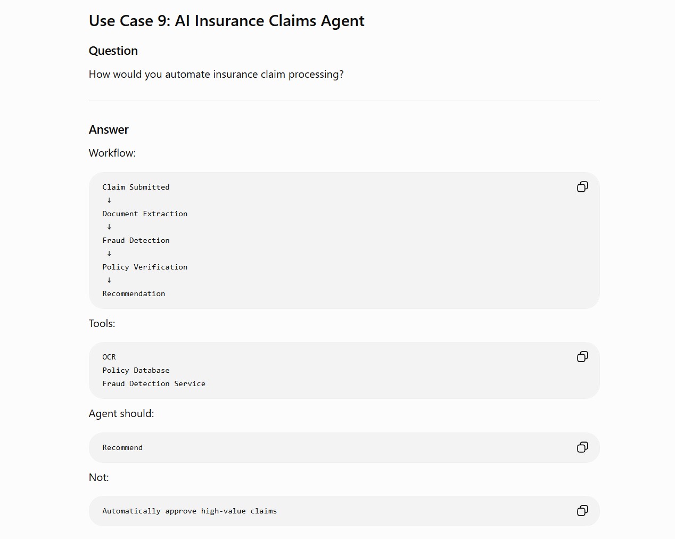Click the Answer heading
The width and height of the screenshot is (675, 539).
(109, 129)
